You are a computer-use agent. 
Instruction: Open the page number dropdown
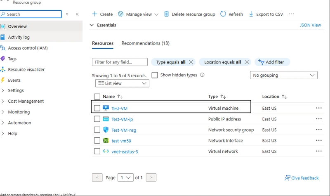point(125,177)
